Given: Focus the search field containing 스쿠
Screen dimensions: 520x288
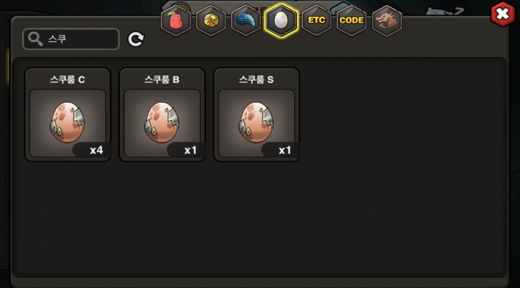Looking at the screenshot, I should point(71,39).
